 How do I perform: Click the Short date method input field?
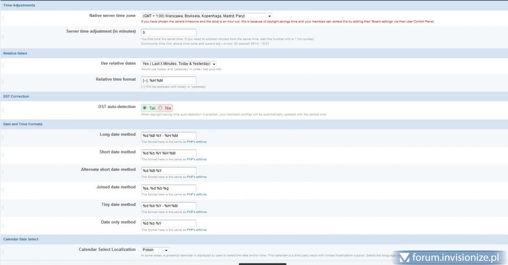(x=168, y=153)
